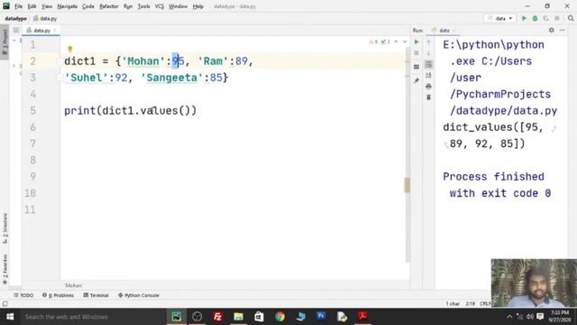This screenshot has width=577, height=325.
Task: Open Google Chrome from the taskbar
Action: click(x=279, y=317)
